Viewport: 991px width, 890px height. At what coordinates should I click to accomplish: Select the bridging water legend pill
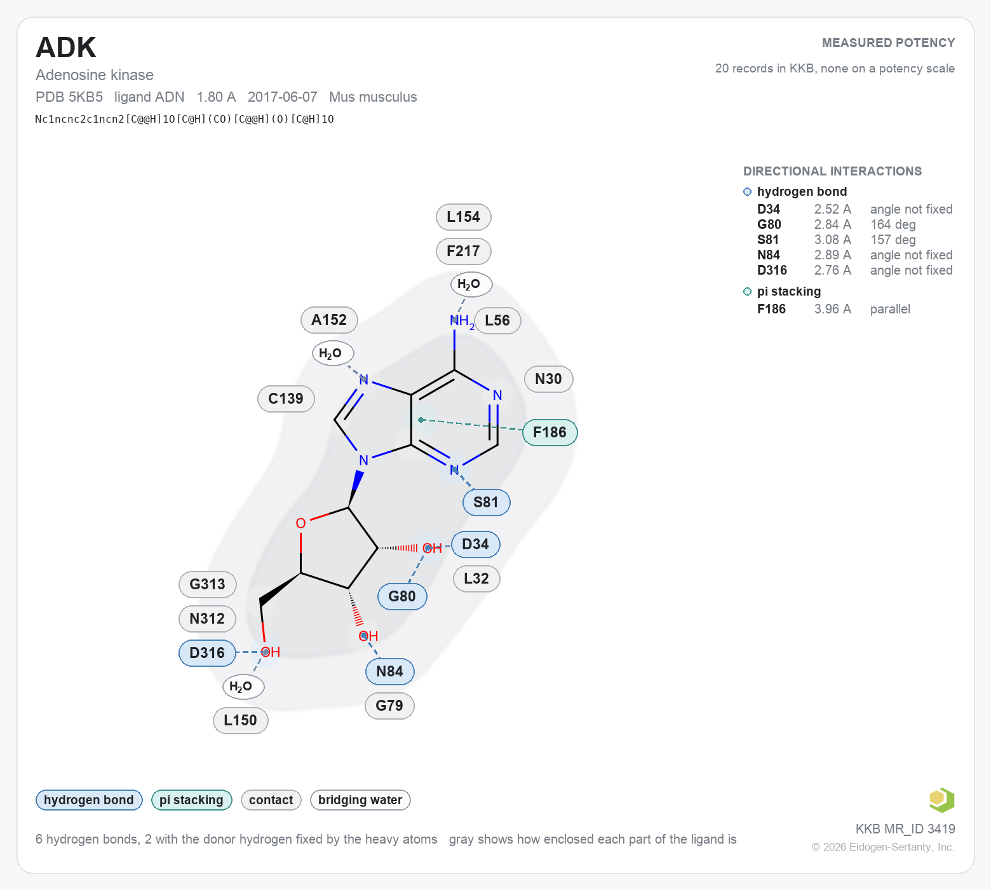[360, 800]
